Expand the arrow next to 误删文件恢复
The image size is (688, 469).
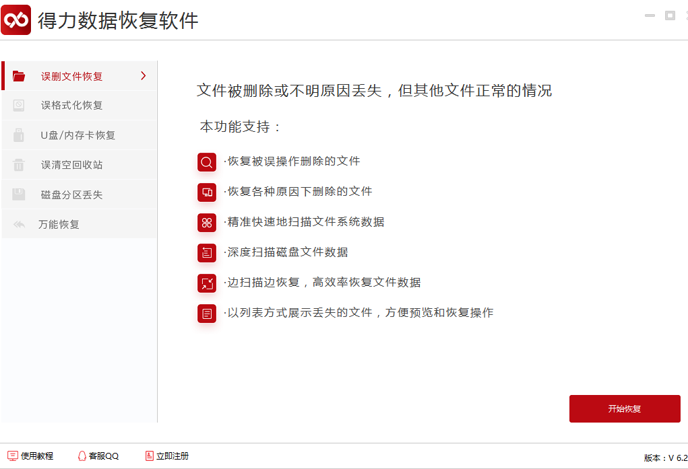coord(142,76)
